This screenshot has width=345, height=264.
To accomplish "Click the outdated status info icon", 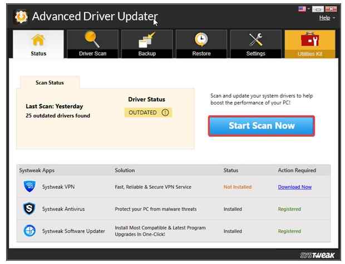I will pyautogui.click(x=165, y=112).
